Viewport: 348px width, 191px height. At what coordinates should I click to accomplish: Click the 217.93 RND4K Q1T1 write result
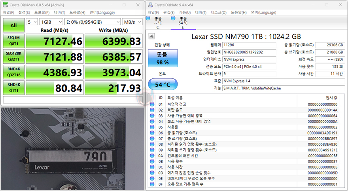tap(113, 88)
